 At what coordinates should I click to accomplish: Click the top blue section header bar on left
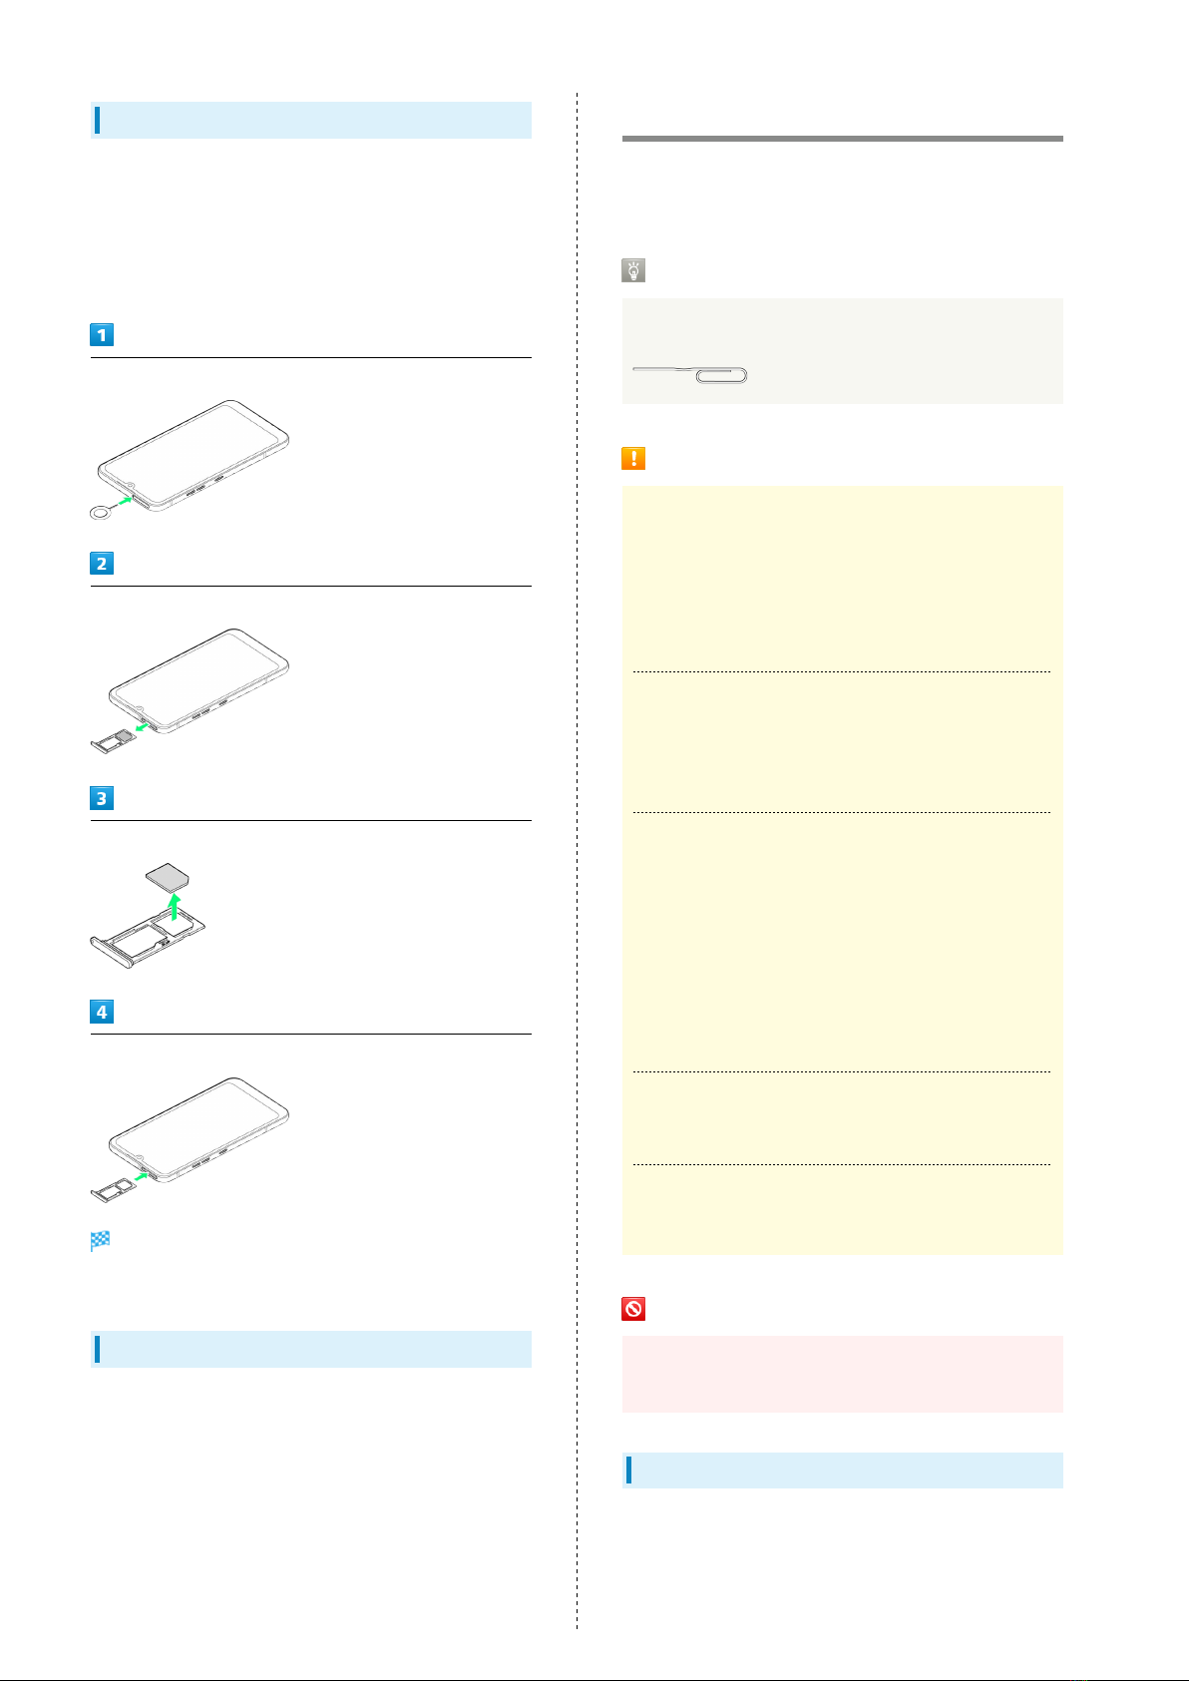tap(311, 120)
